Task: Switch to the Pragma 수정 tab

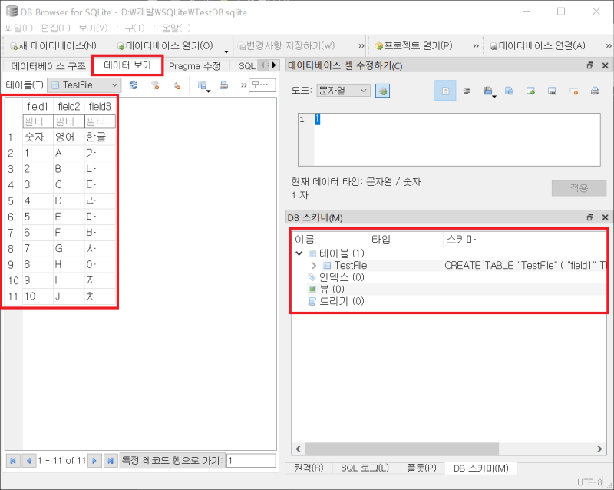Action: 195,66
